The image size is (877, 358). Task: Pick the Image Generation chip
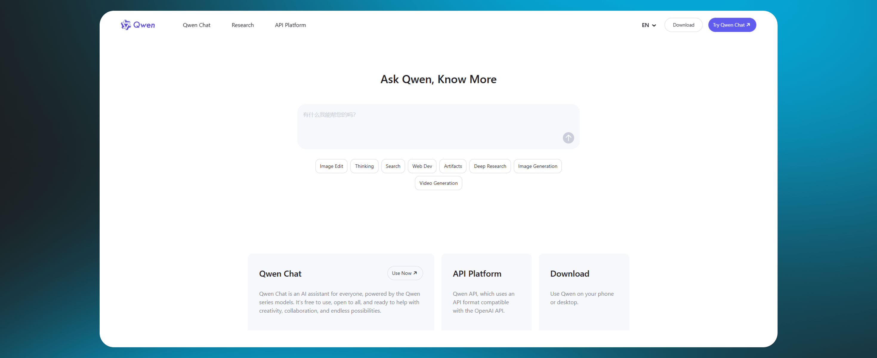[537, 166]
